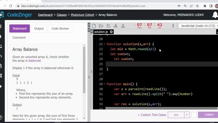Image resolution: width=218 pixels, height=123 pixels.
Task: Open the browser zoom magnifier icon
Action: click(x=185, y=6)
